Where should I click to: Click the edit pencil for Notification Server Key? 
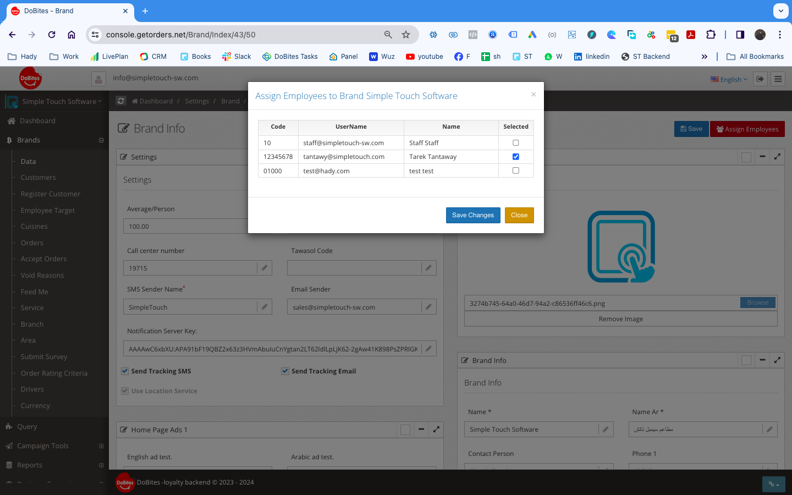pyautogui.click(x=429, y=349)
